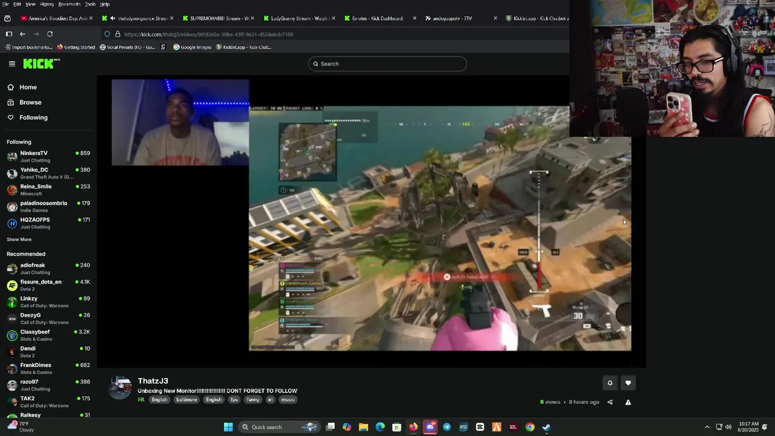Click the browser reload button
This screenshot has height=436, width=775.
(50, 34)
